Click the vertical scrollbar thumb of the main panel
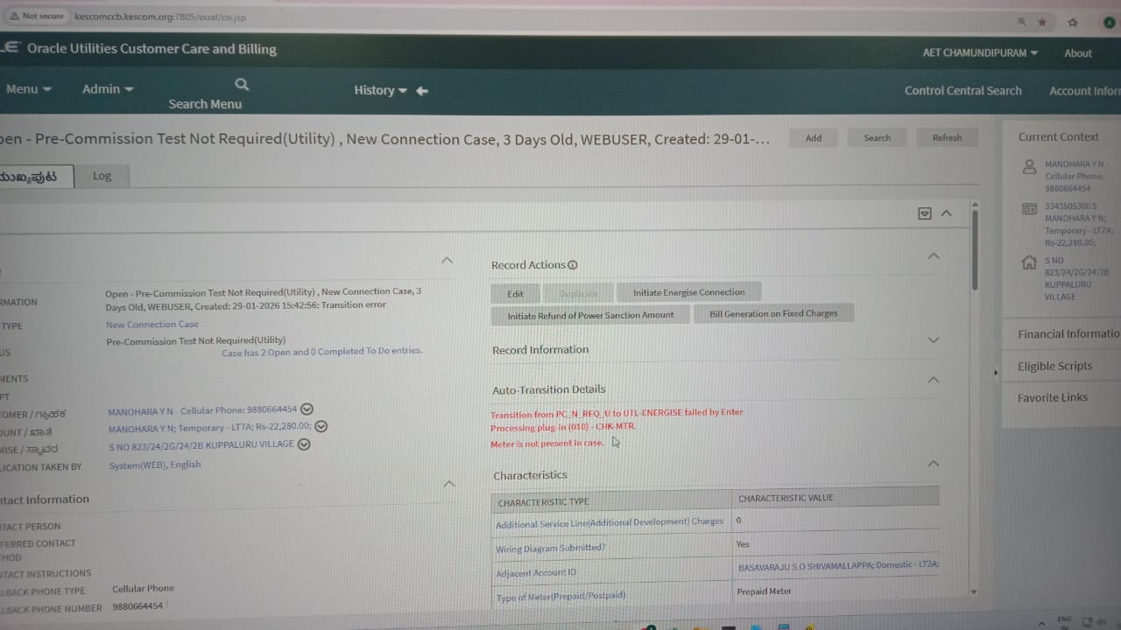Viewport: 1121px width, 630px height. (x=975, y=249)
